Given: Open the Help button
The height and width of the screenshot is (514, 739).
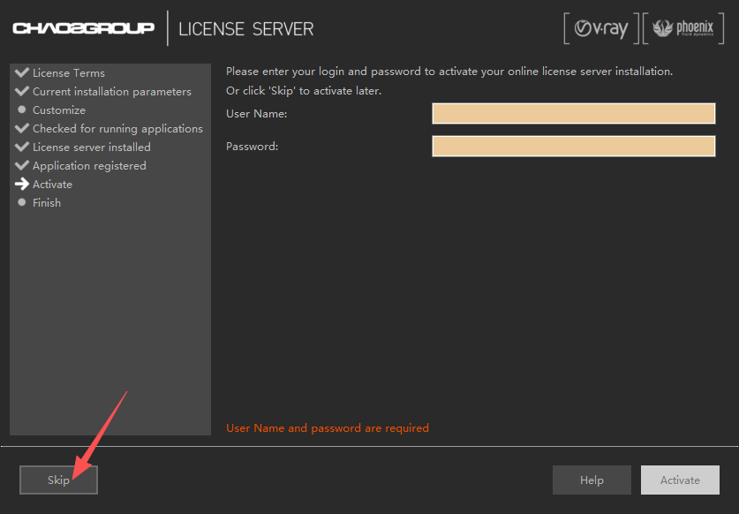Looking at the screenshot, I should tap(592, 480).
